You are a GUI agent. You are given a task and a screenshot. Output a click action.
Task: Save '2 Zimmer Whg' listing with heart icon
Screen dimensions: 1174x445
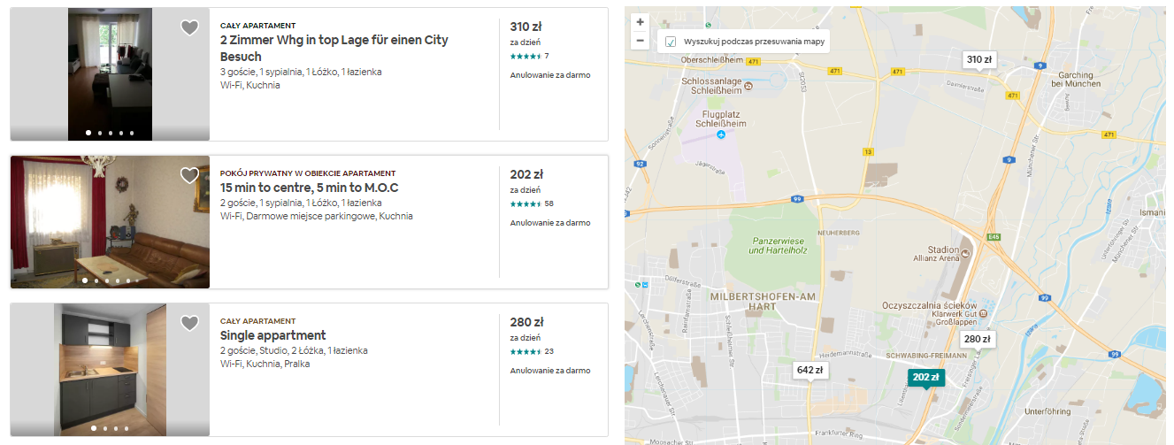[189, 28]
